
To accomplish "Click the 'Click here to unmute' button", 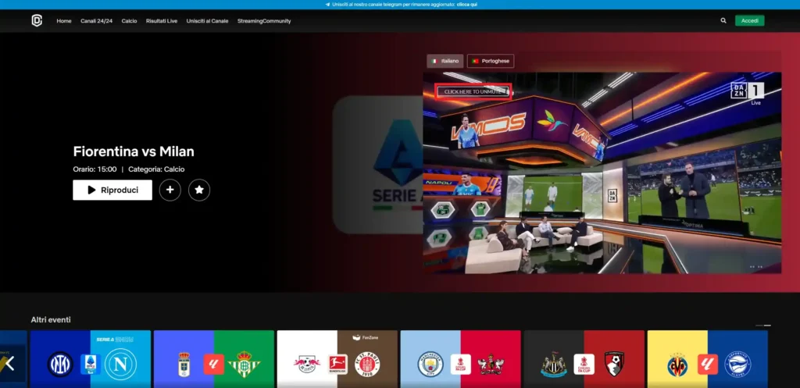I will pyautogui.click(x=473, y=92).
